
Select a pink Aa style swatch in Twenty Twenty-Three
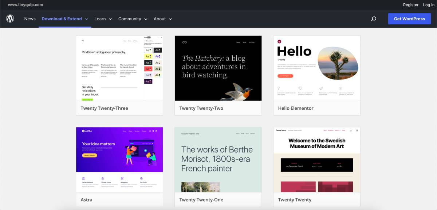pos(148,69)
